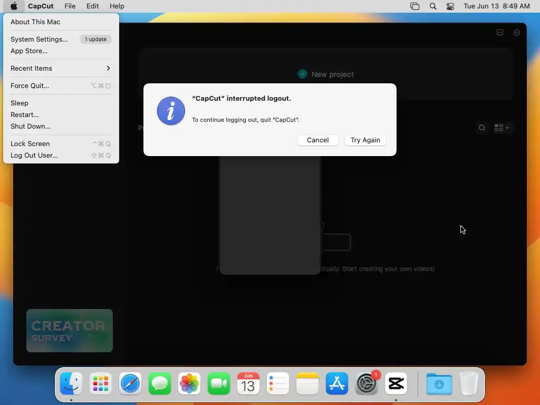
Task: Open Trash from the Dock
Action: point(469,384)
